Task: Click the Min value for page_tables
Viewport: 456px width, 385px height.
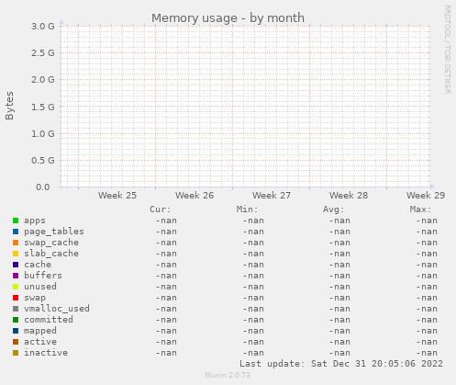Action: [x=253, y=232]
